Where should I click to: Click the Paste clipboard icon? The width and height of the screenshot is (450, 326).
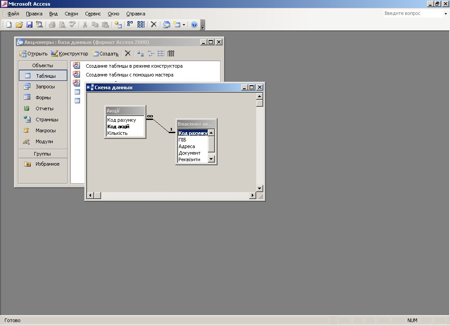pos(105,25)
